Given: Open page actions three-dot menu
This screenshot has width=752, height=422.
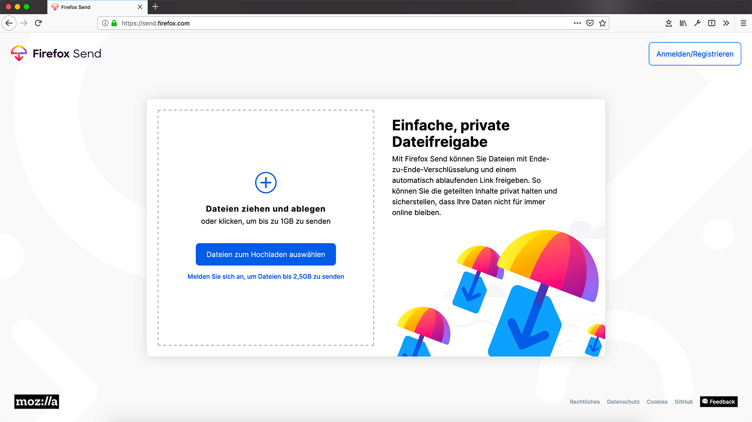Looking at the screenshot, I should 577,23.
